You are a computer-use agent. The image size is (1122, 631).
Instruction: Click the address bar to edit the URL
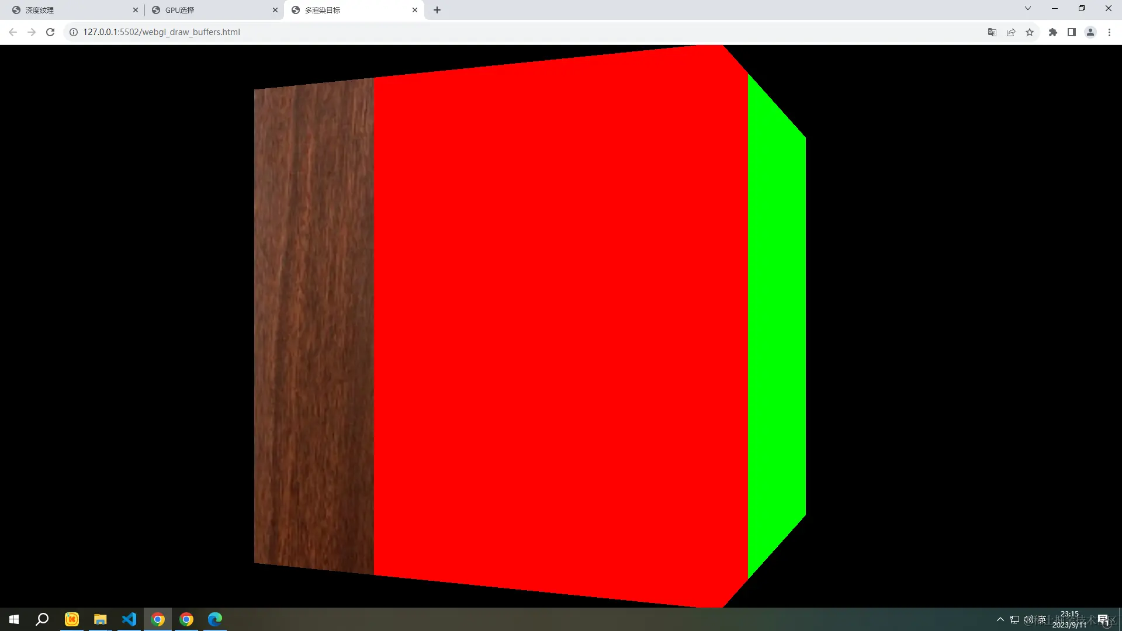click(351, 32)
